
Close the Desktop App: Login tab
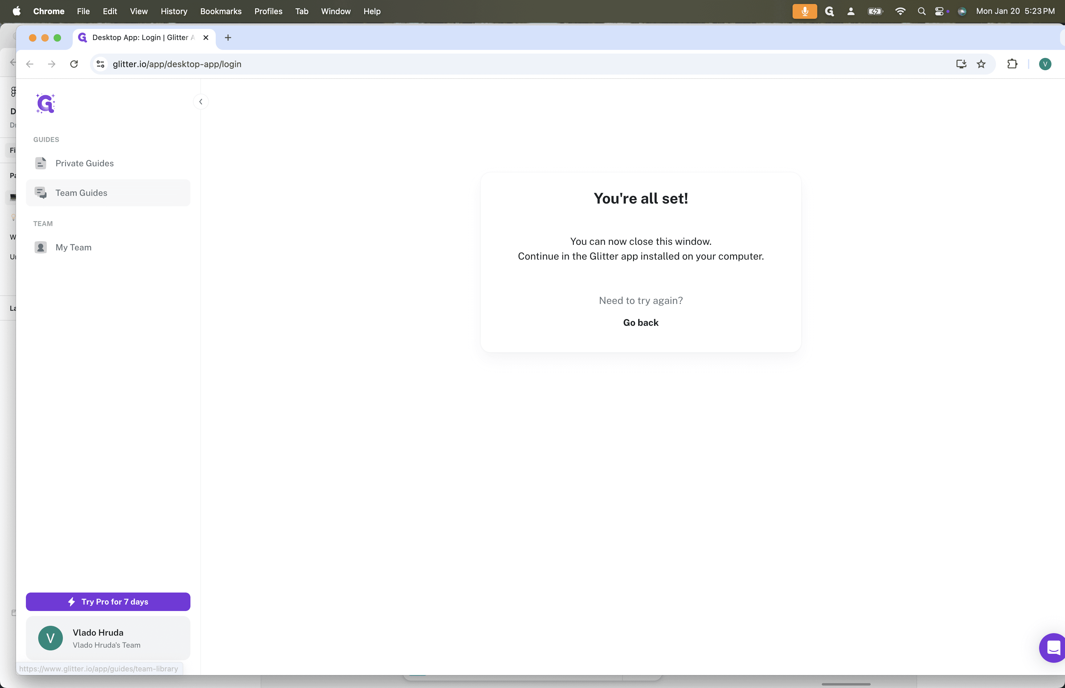pyautogui.click(x=206, y=38)
